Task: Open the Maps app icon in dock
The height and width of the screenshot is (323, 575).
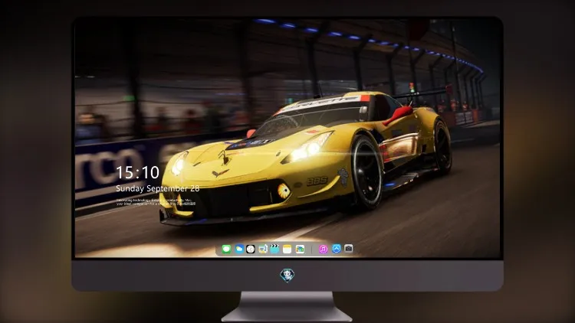Action: click(262, 250)
